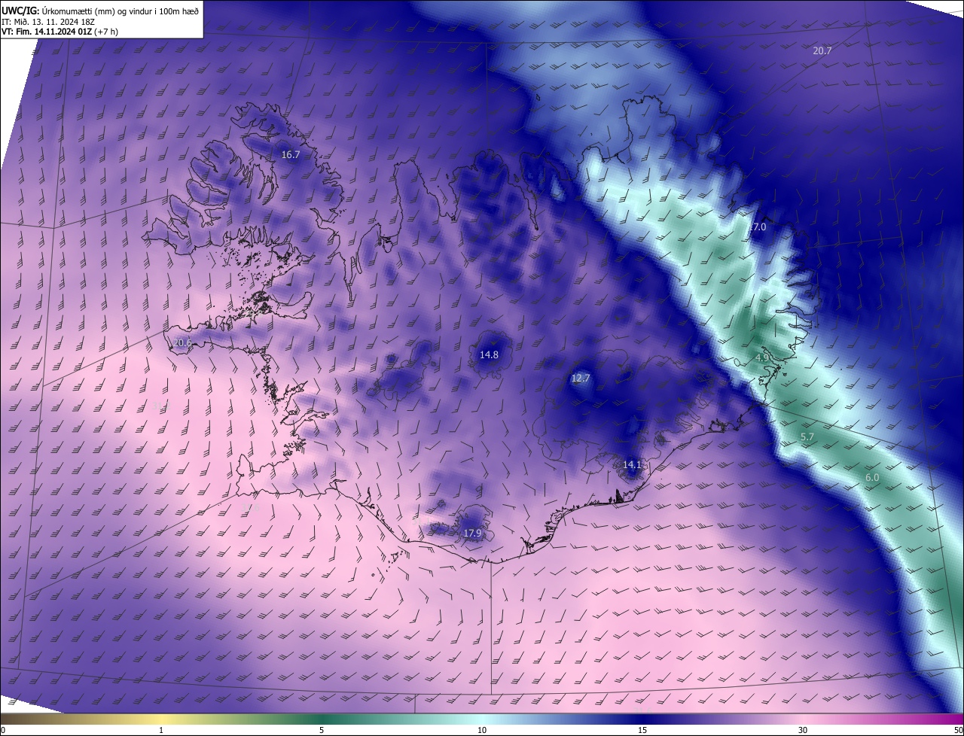Click the 30 tick on the color scale
964x736 pixels.
803,730
